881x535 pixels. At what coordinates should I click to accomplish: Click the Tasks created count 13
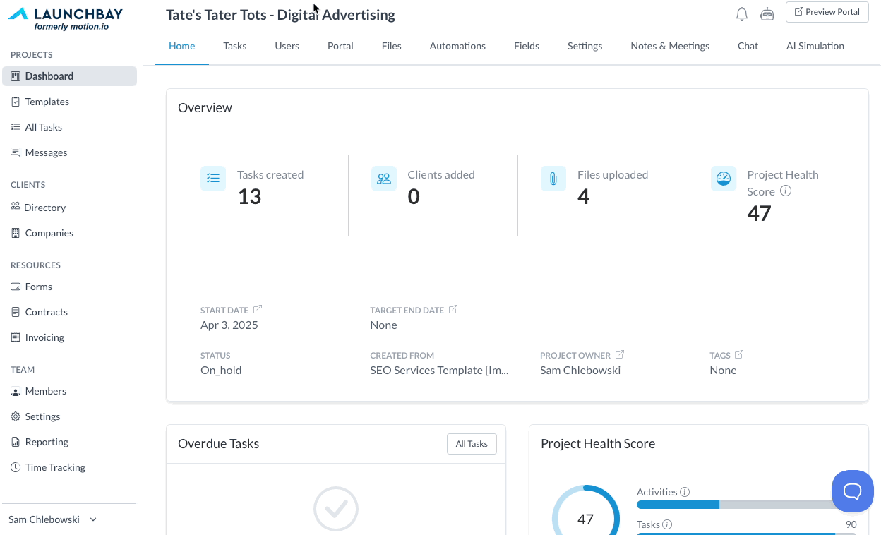(249, 196)
